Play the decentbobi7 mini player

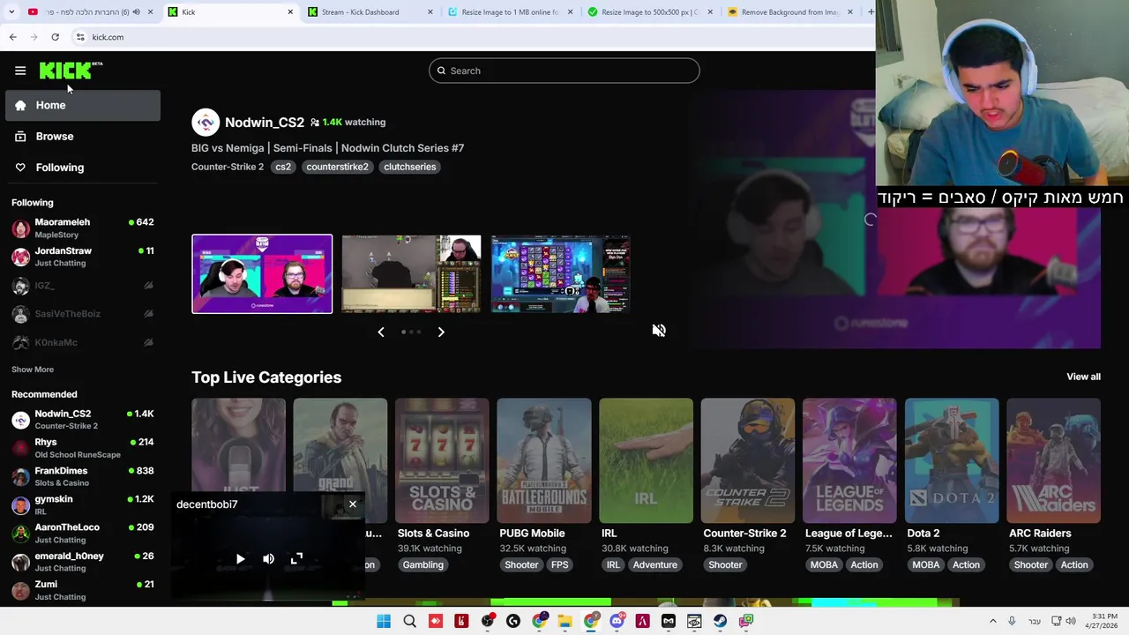(x=240, y=559)
